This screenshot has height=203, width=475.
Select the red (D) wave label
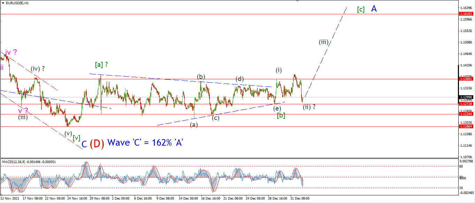pyautogui.click(x=97, y=144)
